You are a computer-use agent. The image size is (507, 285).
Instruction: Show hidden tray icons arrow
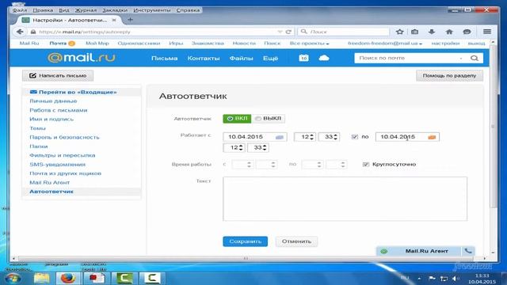click(419, 278)
